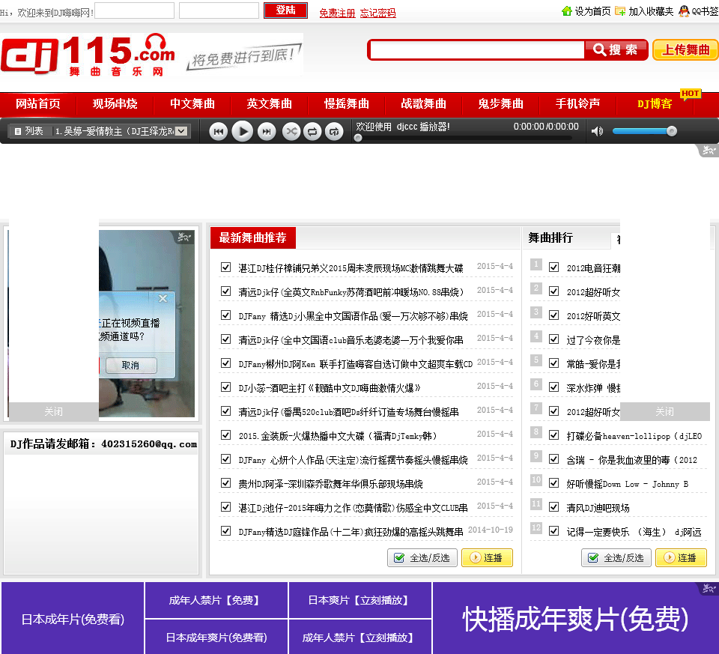This screenshot has width=719, height=654.
Task: Select the 最新舞曲推荐 tab header
Action: (x=252, y=237)
